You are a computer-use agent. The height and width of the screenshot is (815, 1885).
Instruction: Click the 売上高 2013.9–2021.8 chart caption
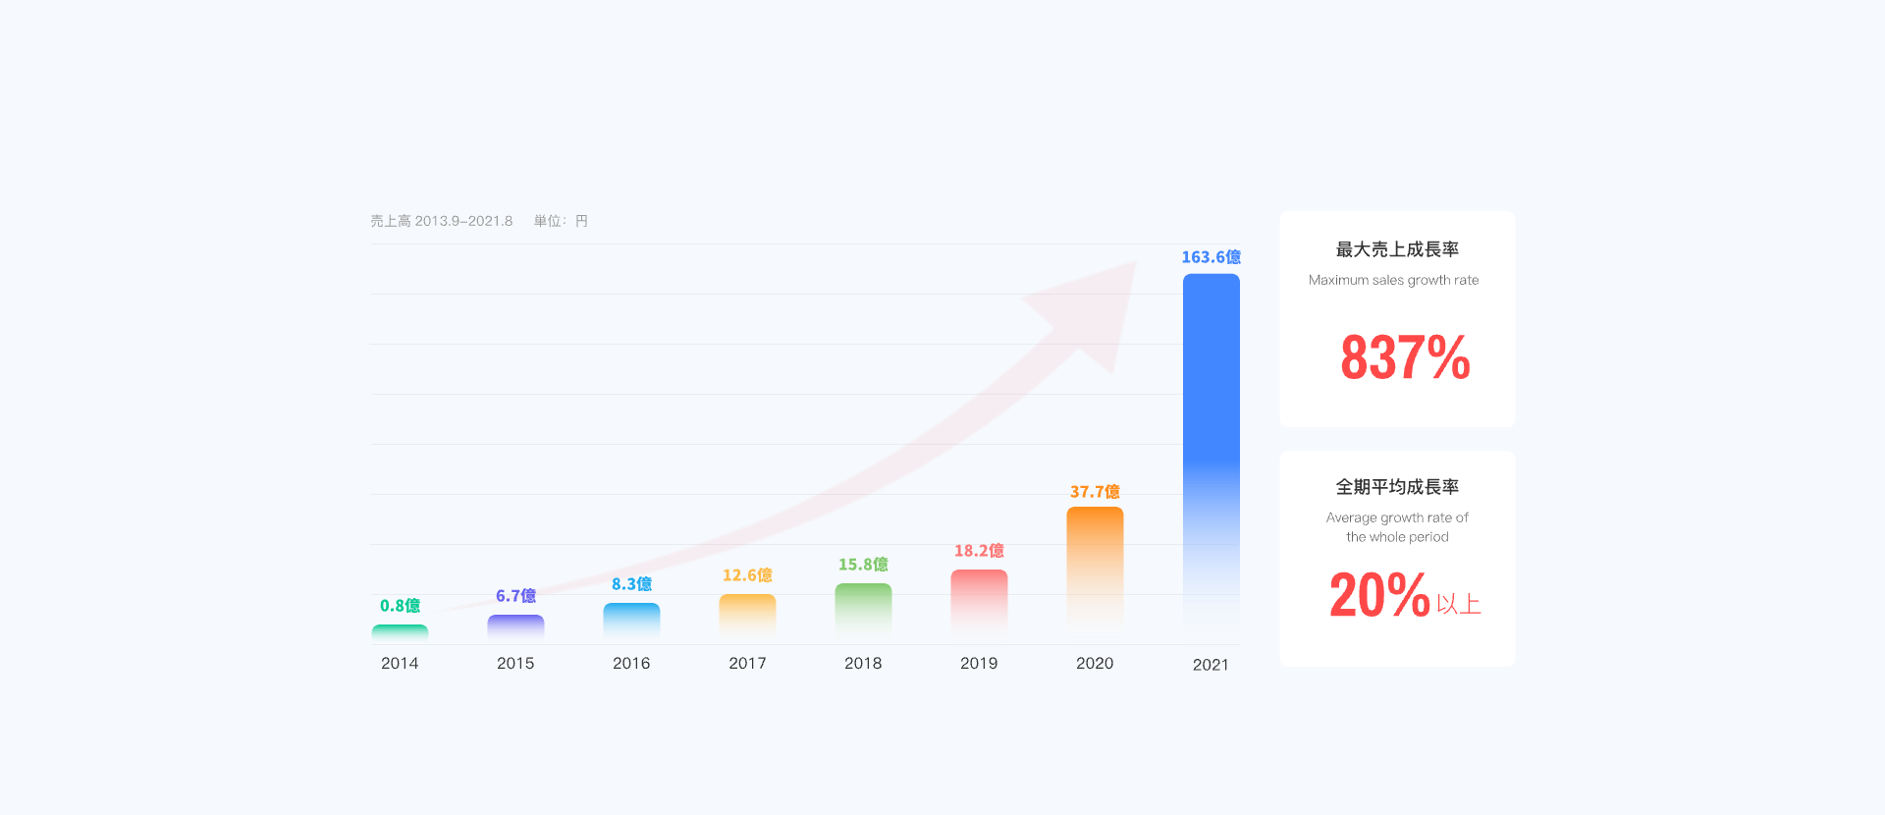(x=442, y=221)
